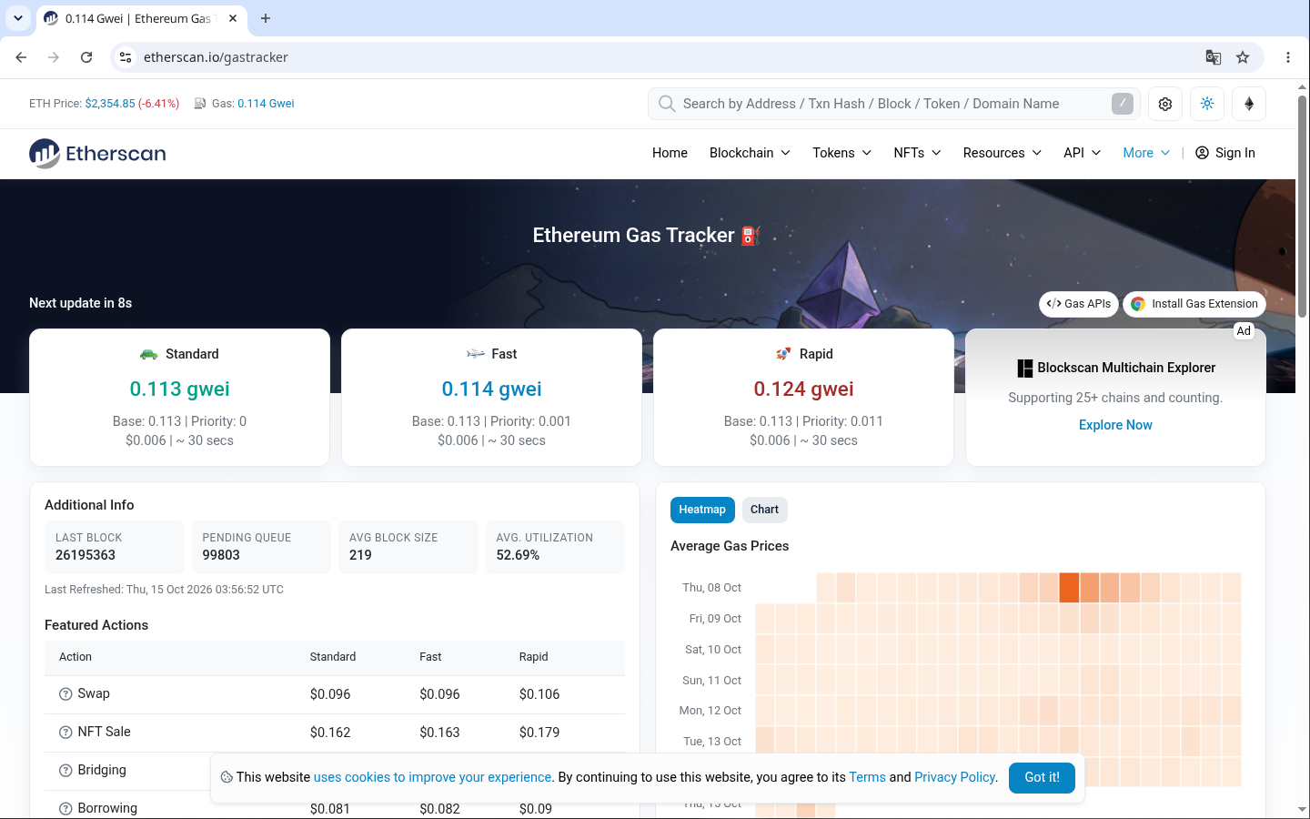Reload the page
The width and height of the screenshot is (1310, 819).
[x=86, y=57]
